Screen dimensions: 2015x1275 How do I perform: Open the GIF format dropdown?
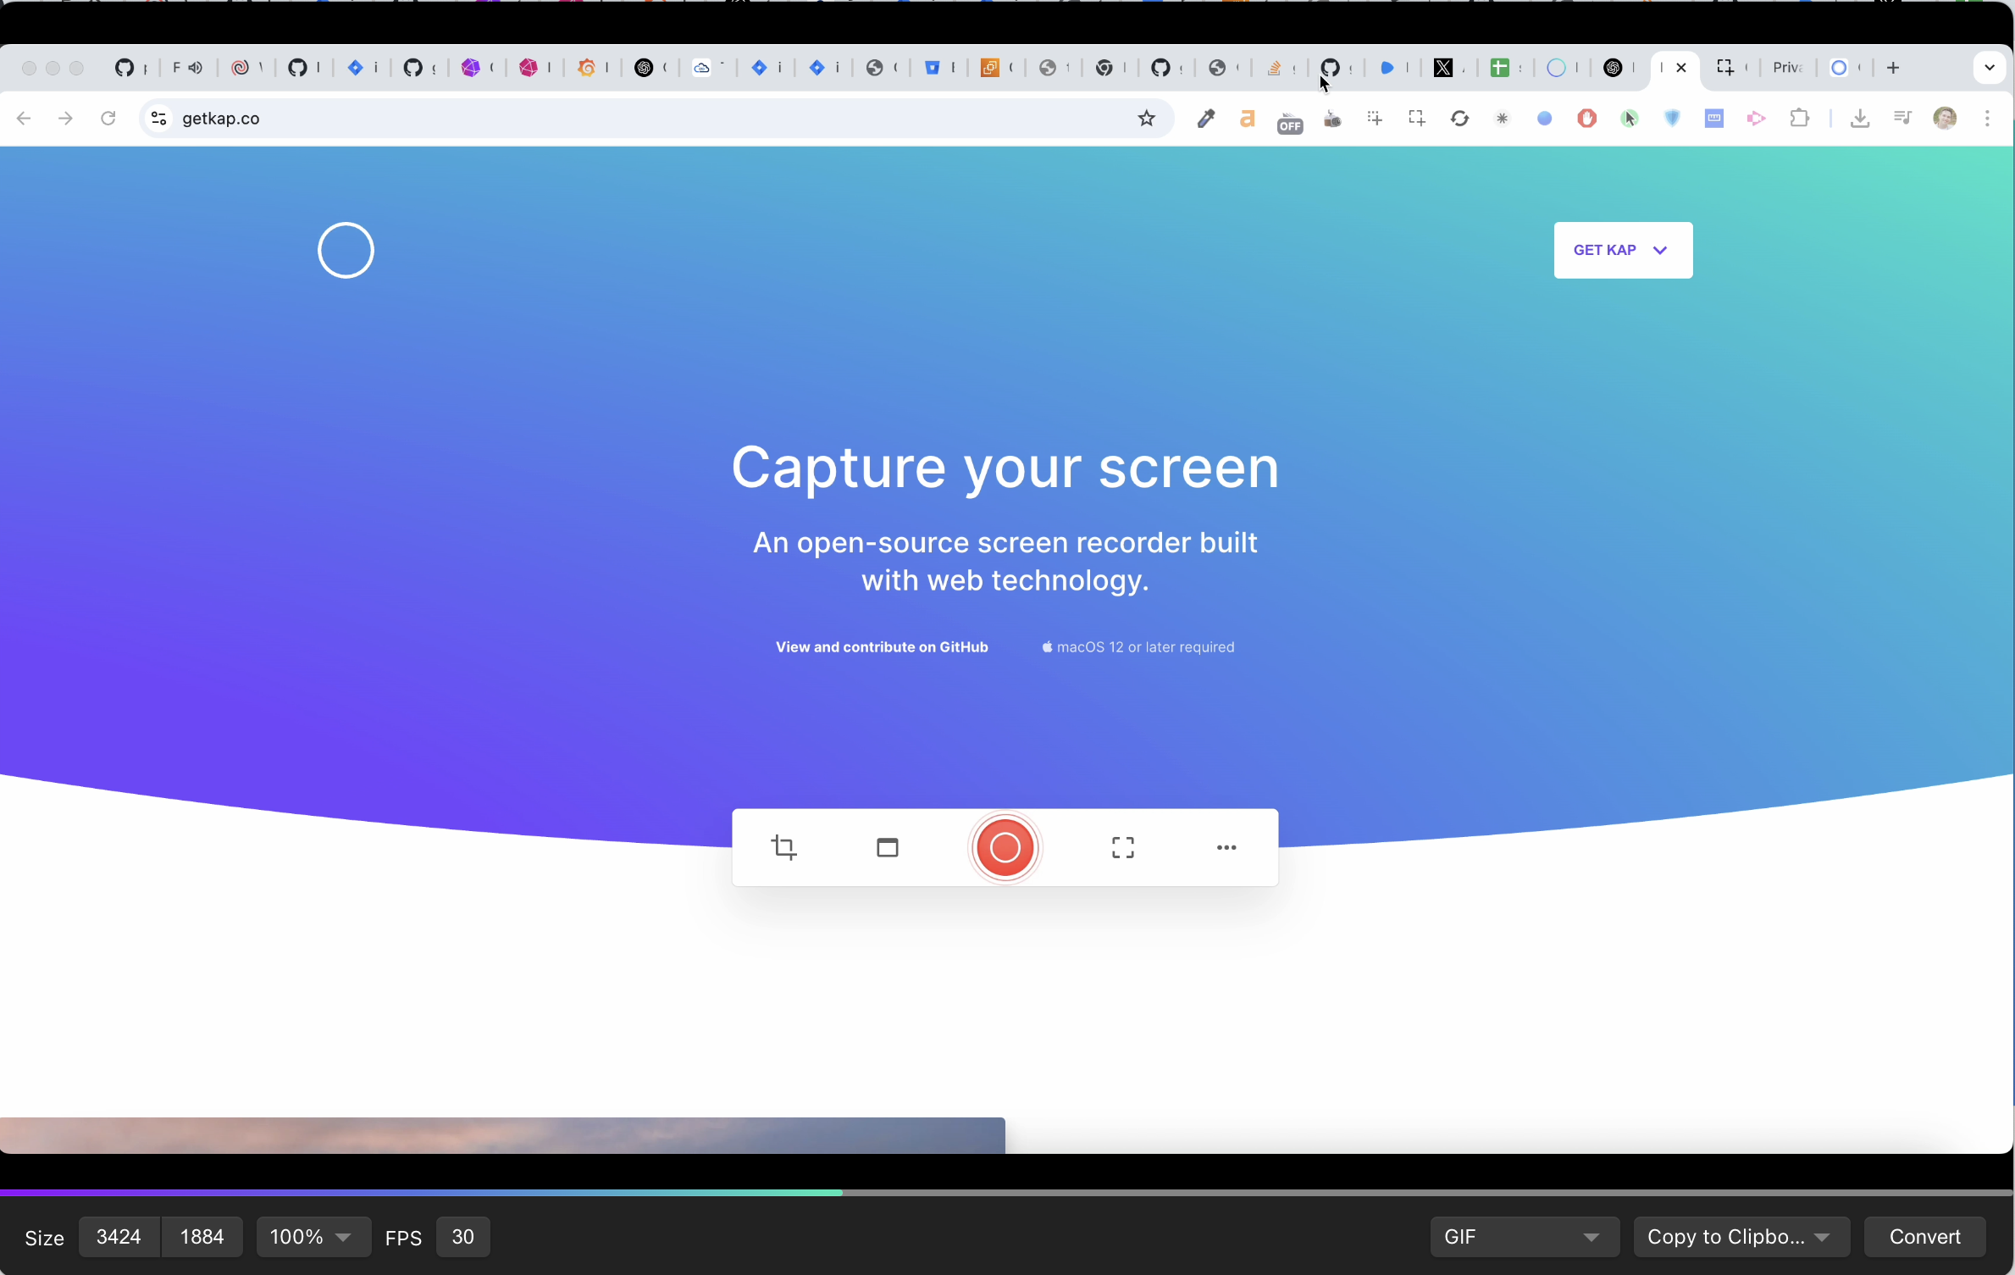pos(1524,1237)
